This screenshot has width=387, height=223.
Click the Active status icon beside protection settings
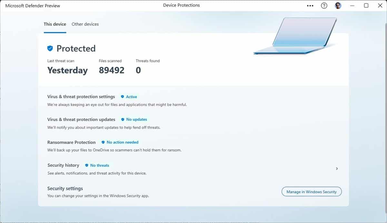(122, 97)
